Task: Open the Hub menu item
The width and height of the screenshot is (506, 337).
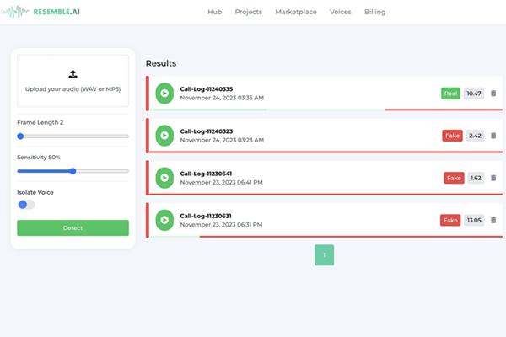Action: click(x=216, y=13)
